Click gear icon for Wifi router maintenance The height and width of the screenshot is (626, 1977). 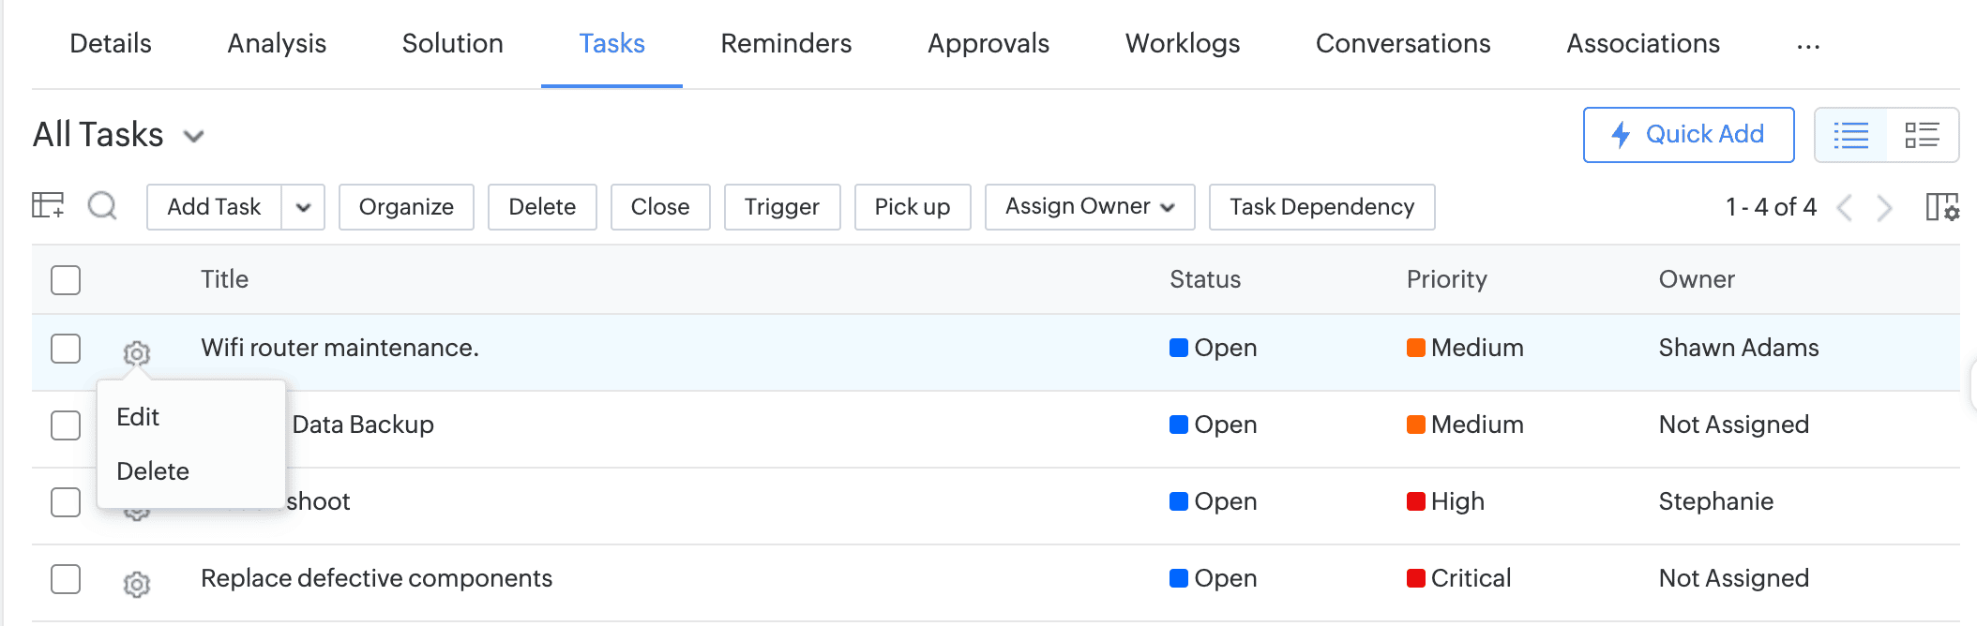tap(137, 353)
